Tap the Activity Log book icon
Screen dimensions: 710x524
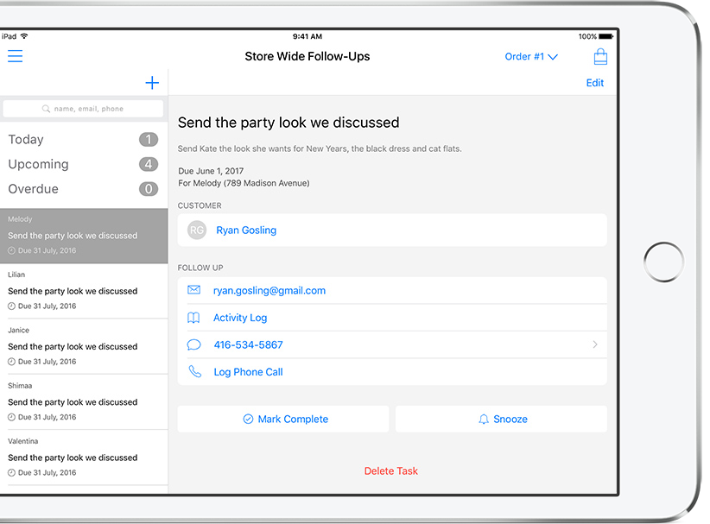coord(193,318)
